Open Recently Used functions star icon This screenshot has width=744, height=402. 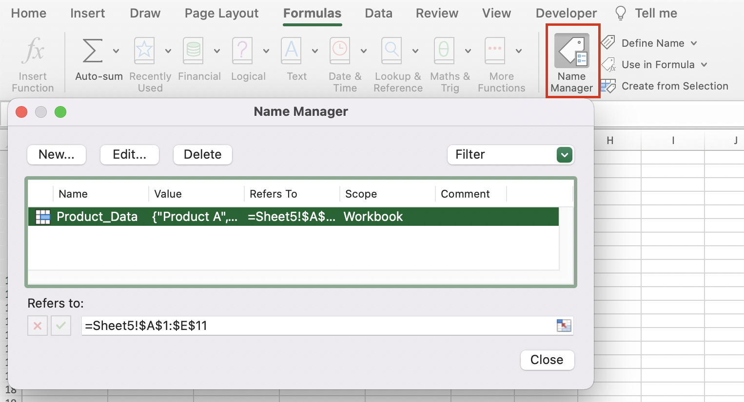[144, 51]
